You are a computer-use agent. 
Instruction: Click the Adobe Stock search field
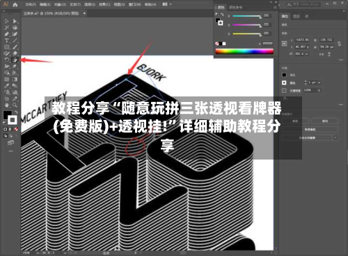[303, 4]
